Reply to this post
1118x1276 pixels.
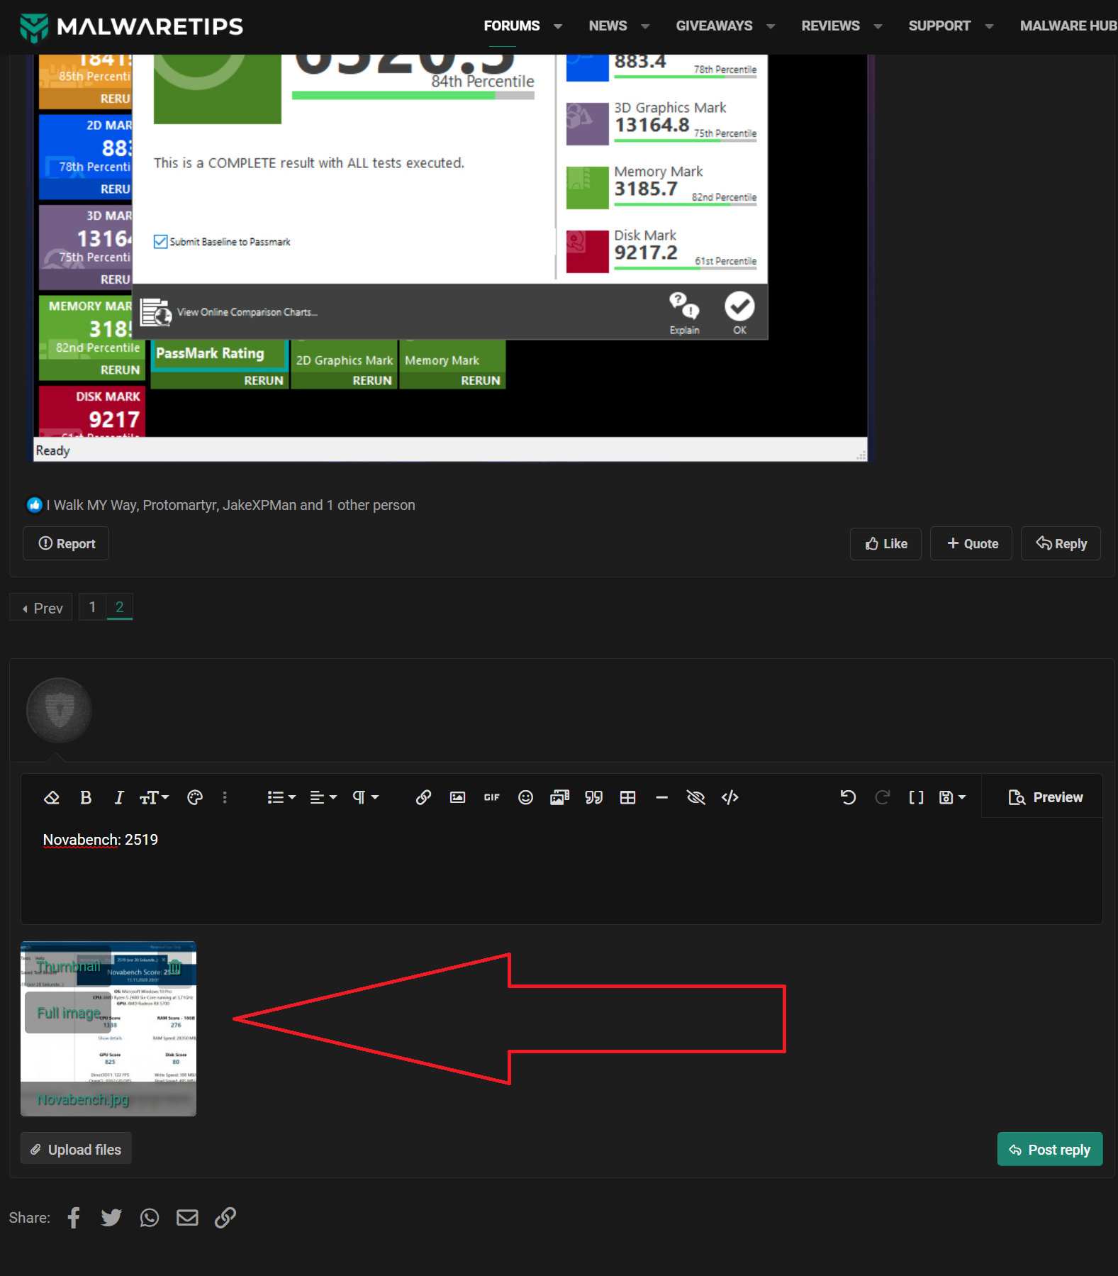[1061, 543]
